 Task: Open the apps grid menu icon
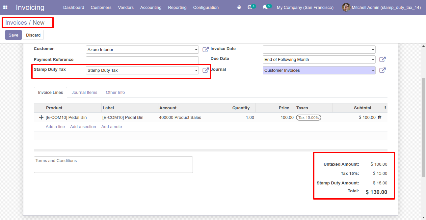click(5, 7)
